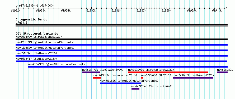The image size is (235, 99).
Task: Open the nsv6533417 (Sedlazeck2020) label
Action: (36, 59)
